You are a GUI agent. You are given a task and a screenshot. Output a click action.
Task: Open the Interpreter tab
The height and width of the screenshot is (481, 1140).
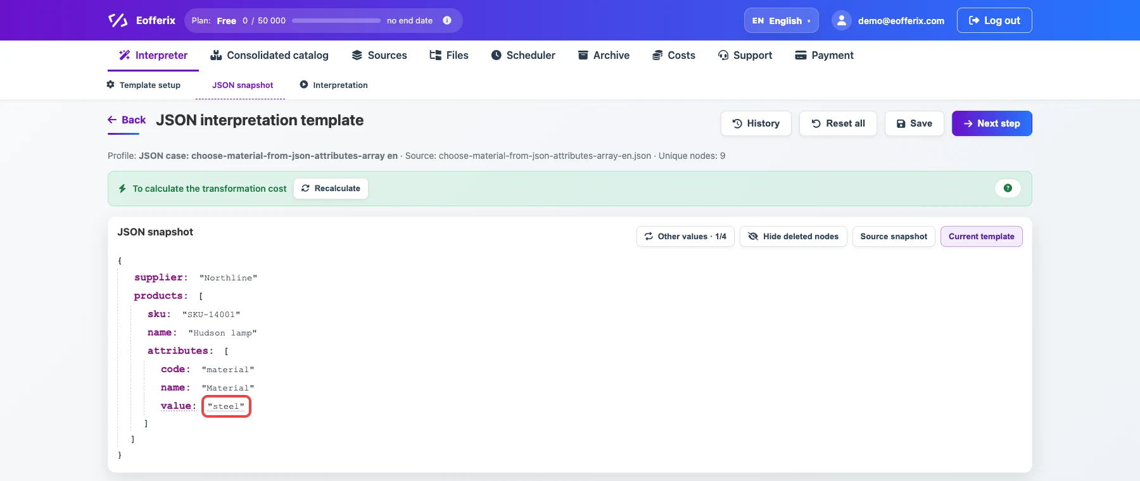click(x=153, y=55)
